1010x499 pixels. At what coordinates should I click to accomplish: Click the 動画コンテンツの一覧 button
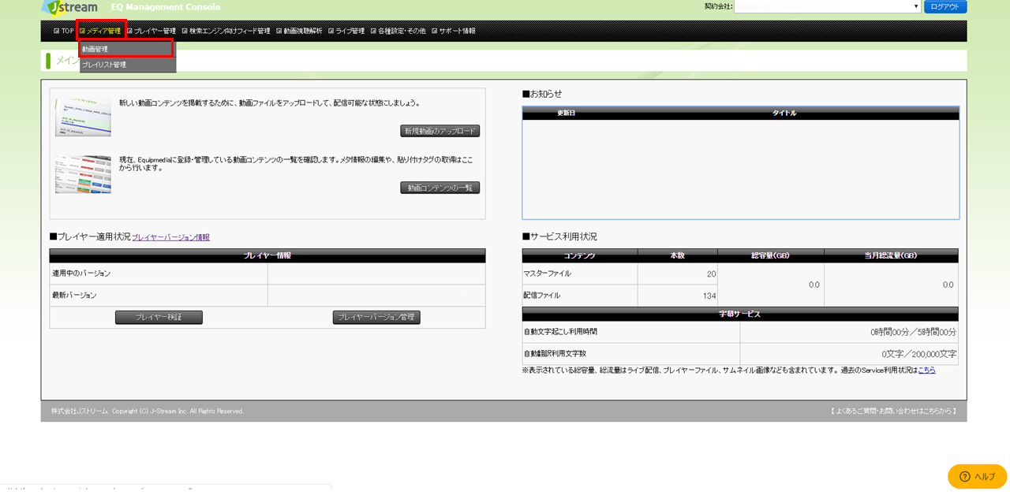point(440,188)
